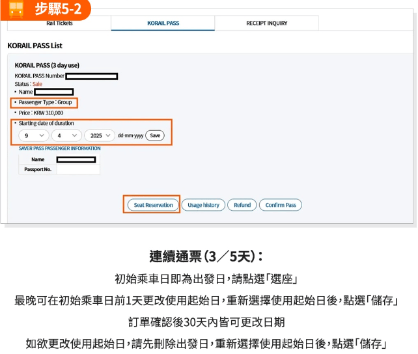Open the day dropdown showing 9
Viewport: 418px width, 354px height.
click(34, 135)
